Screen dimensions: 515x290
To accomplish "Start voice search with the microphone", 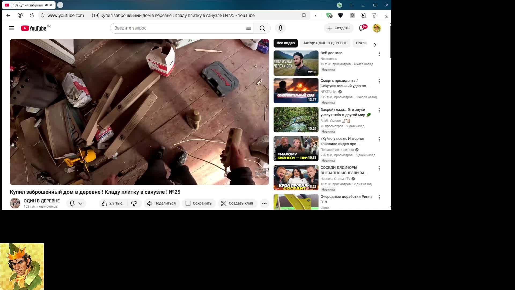I will tap(280, 28).
